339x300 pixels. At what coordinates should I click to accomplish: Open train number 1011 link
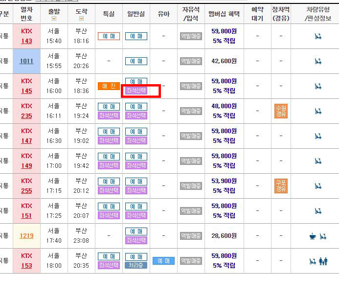(26, 61)
